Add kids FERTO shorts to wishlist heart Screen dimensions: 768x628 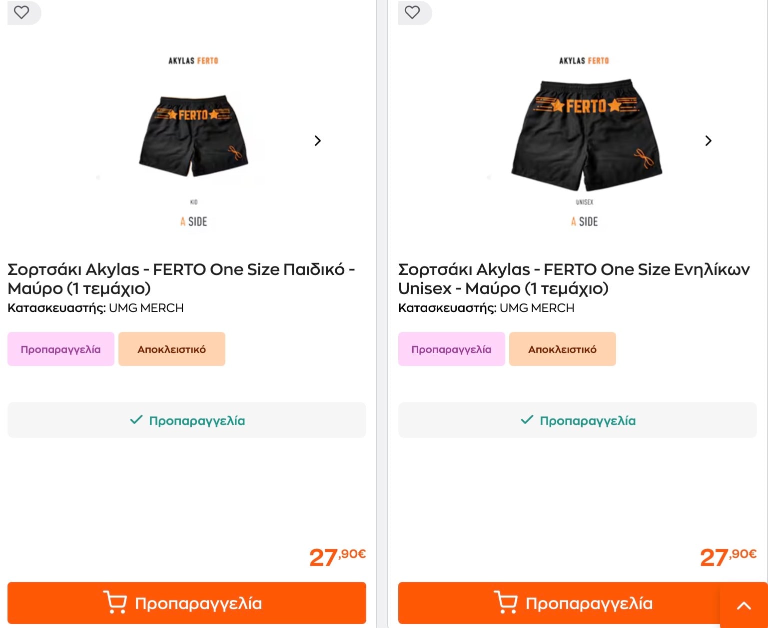click(21, 12)
